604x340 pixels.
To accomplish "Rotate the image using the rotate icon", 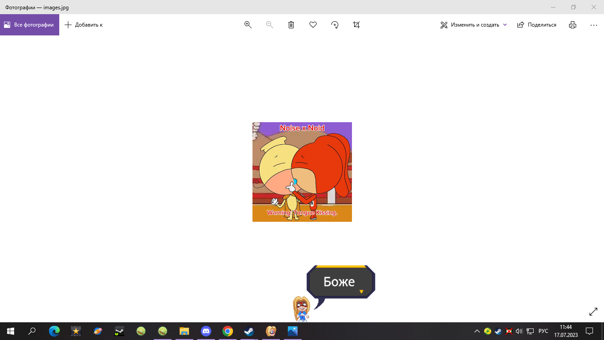I will [335, 25].
